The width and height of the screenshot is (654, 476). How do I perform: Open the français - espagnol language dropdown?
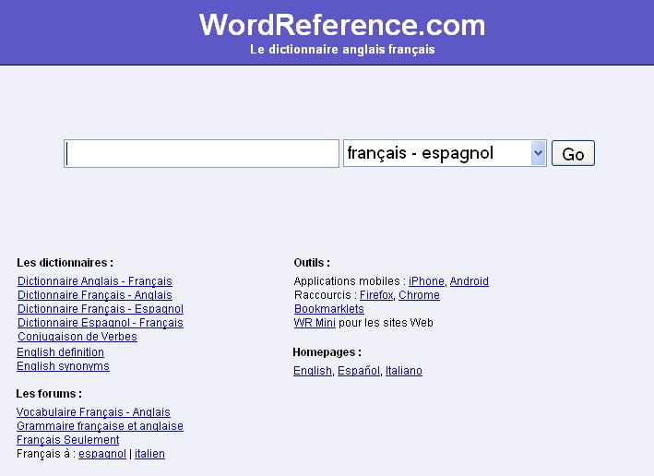[445, 153]
